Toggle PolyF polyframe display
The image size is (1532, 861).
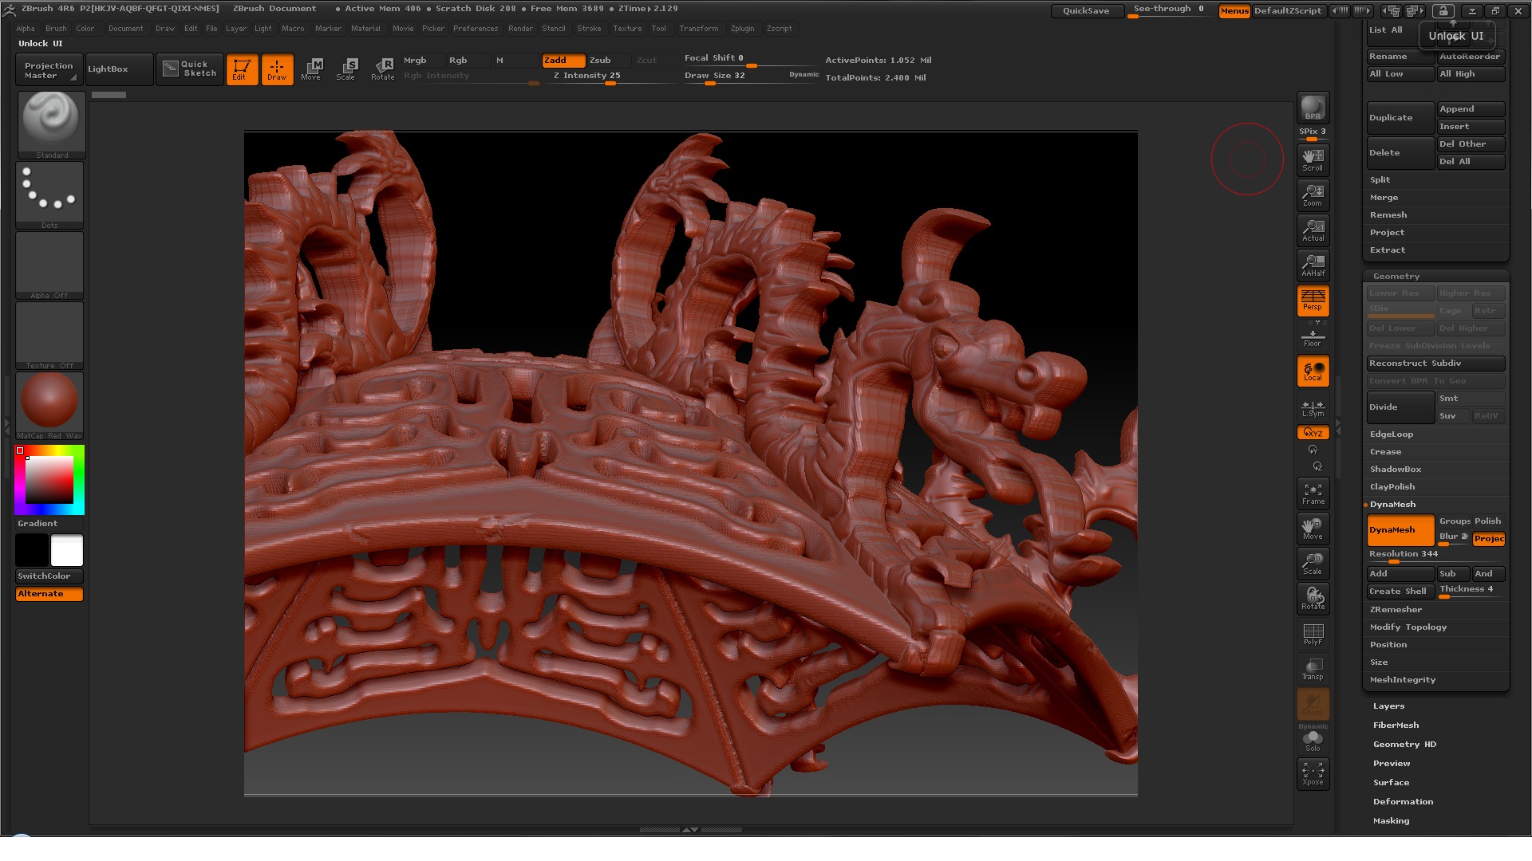(1313, 634)
